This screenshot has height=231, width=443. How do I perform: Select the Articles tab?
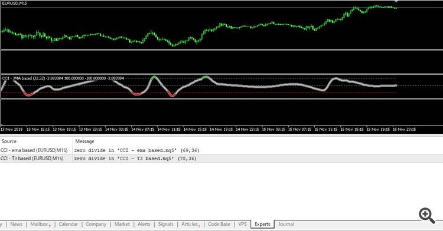(190, 225)
